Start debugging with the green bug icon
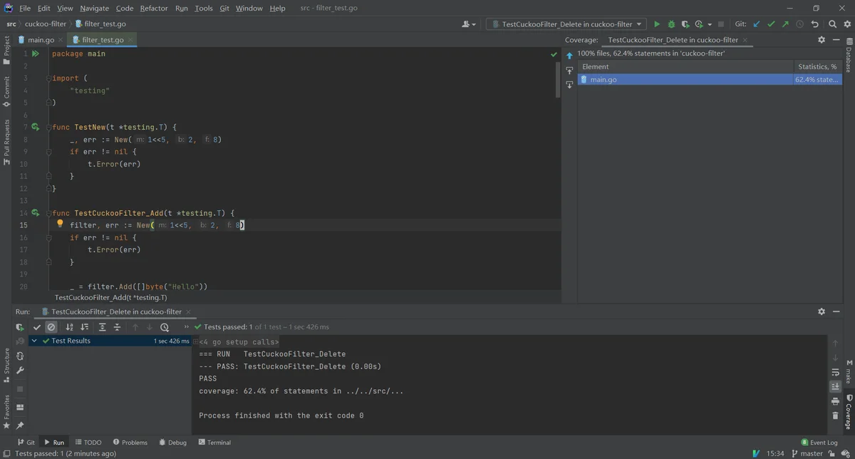855x459 pixels. pyautogui.click(x=671, y=24)
